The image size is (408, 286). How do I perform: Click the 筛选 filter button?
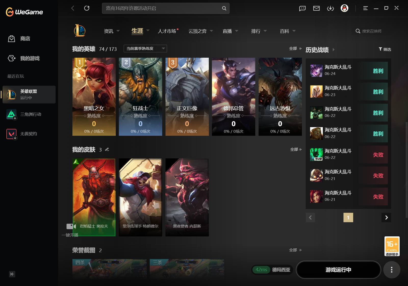click(x=385, y=49)
